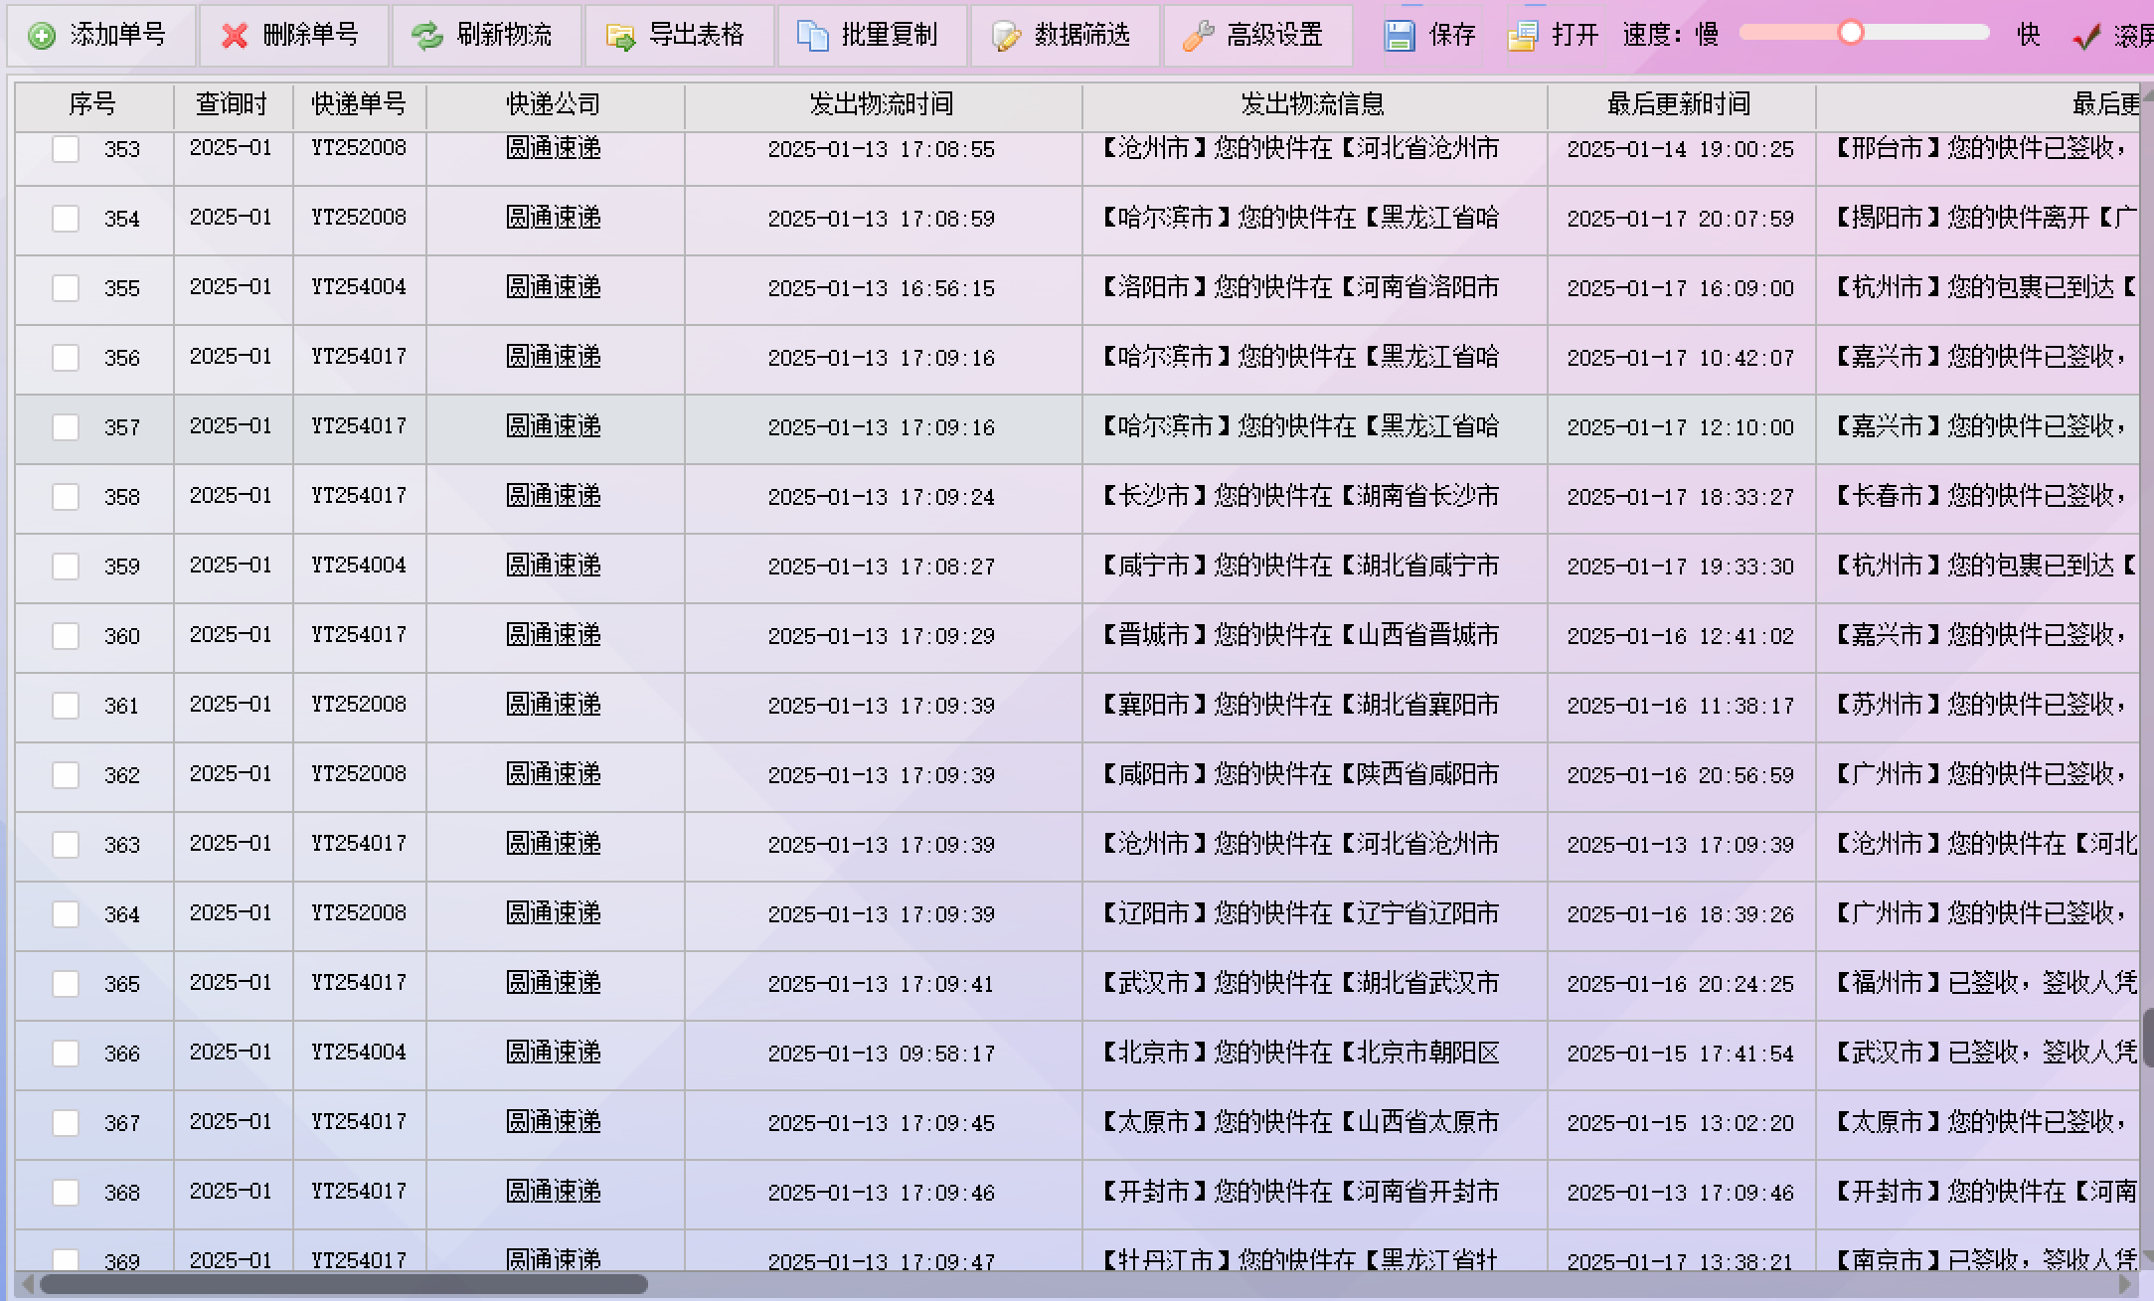
Task: Click the speed slider handle
Action: pos(1851,33)
